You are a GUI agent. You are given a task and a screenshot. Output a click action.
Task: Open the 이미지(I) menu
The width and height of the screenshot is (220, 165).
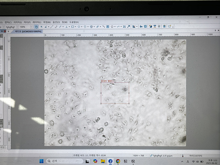click(18, 22)
